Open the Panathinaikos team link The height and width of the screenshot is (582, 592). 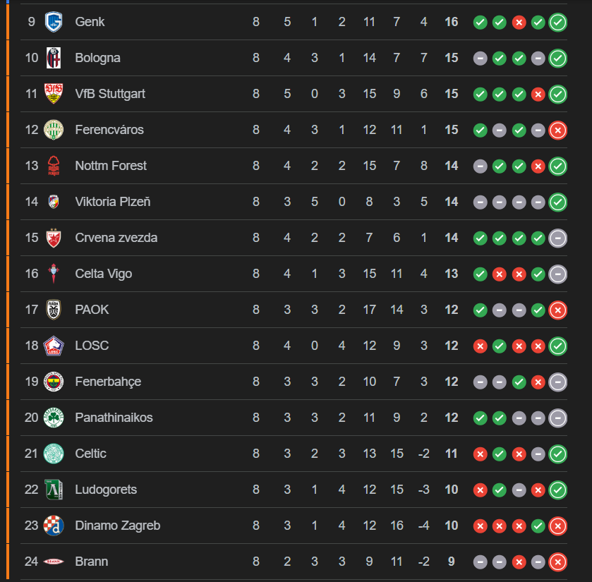pos(114,418)
